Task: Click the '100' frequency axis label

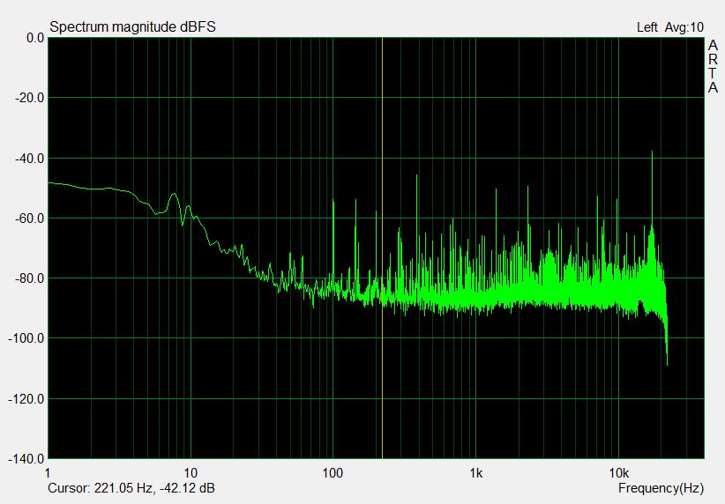Action: [x=333, y=473]
